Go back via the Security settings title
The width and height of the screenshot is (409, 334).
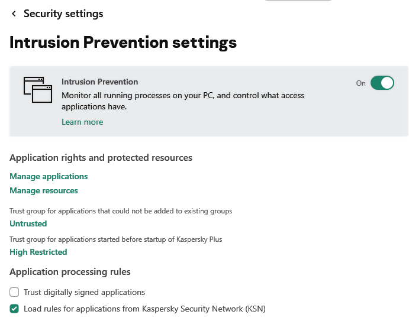coord(63,14)
